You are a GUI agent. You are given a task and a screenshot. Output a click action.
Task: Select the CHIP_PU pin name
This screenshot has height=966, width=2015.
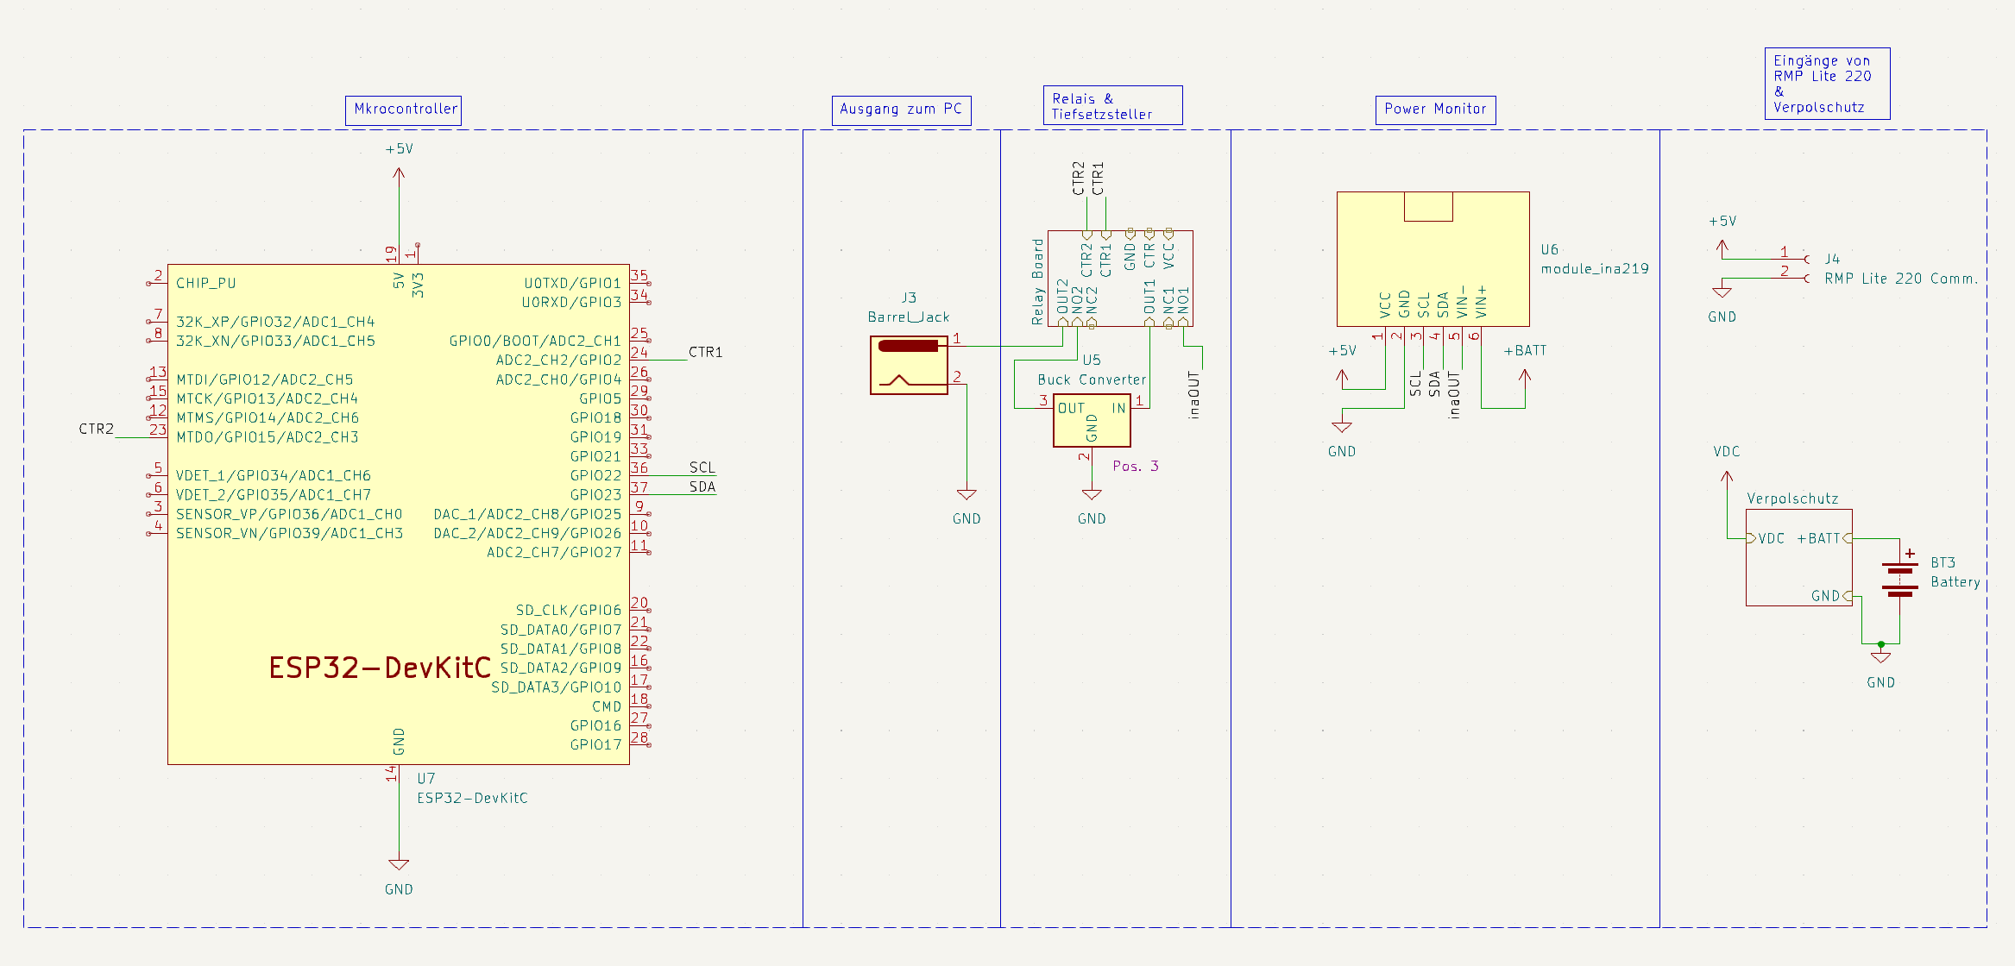[x=205, y=283]
